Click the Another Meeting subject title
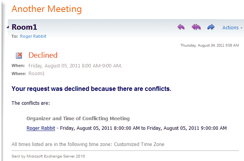 (47, 9)
